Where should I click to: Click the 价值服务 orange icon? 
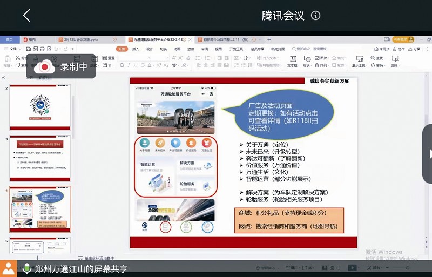tap(191, 144)
